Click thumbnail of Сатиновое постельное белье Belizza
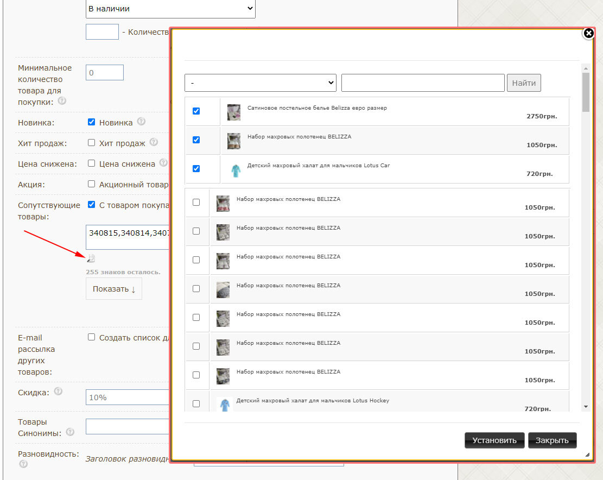 233,112
